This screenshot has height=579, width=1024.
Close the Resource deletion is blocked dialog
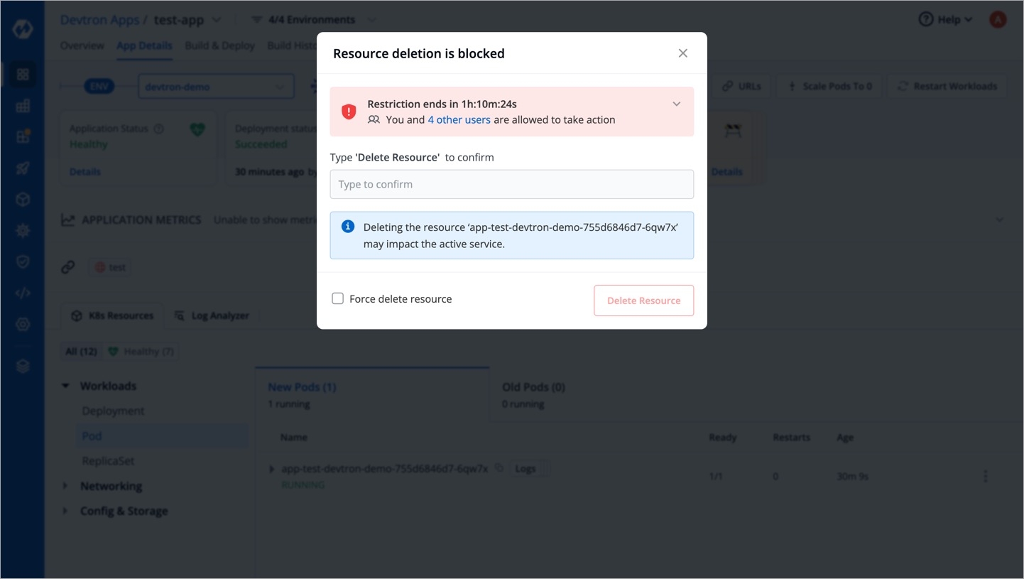click(x=682, y=53)
